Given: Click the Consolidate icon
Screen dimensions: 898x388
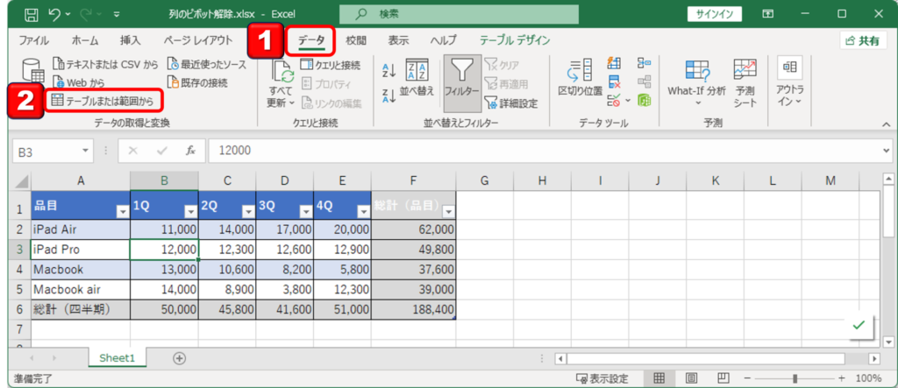Looking at the screenshot, I should coord(644,63).
